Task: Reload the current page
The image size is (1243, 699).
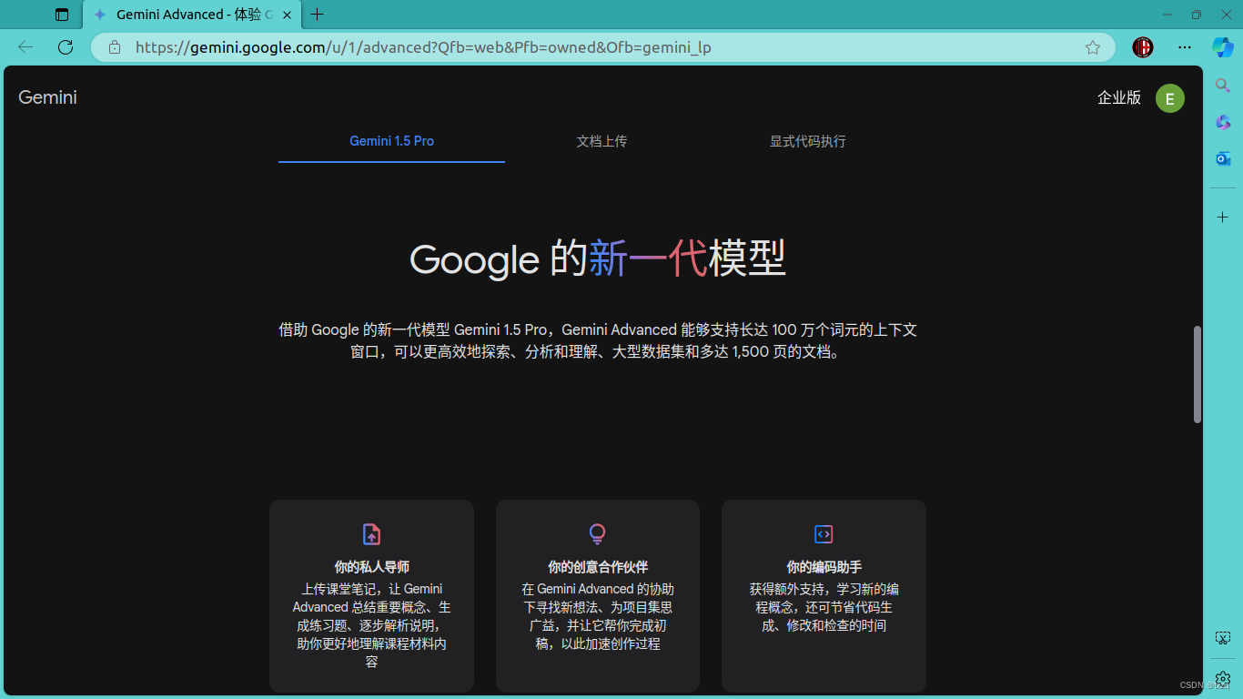Action: point(66,47)
